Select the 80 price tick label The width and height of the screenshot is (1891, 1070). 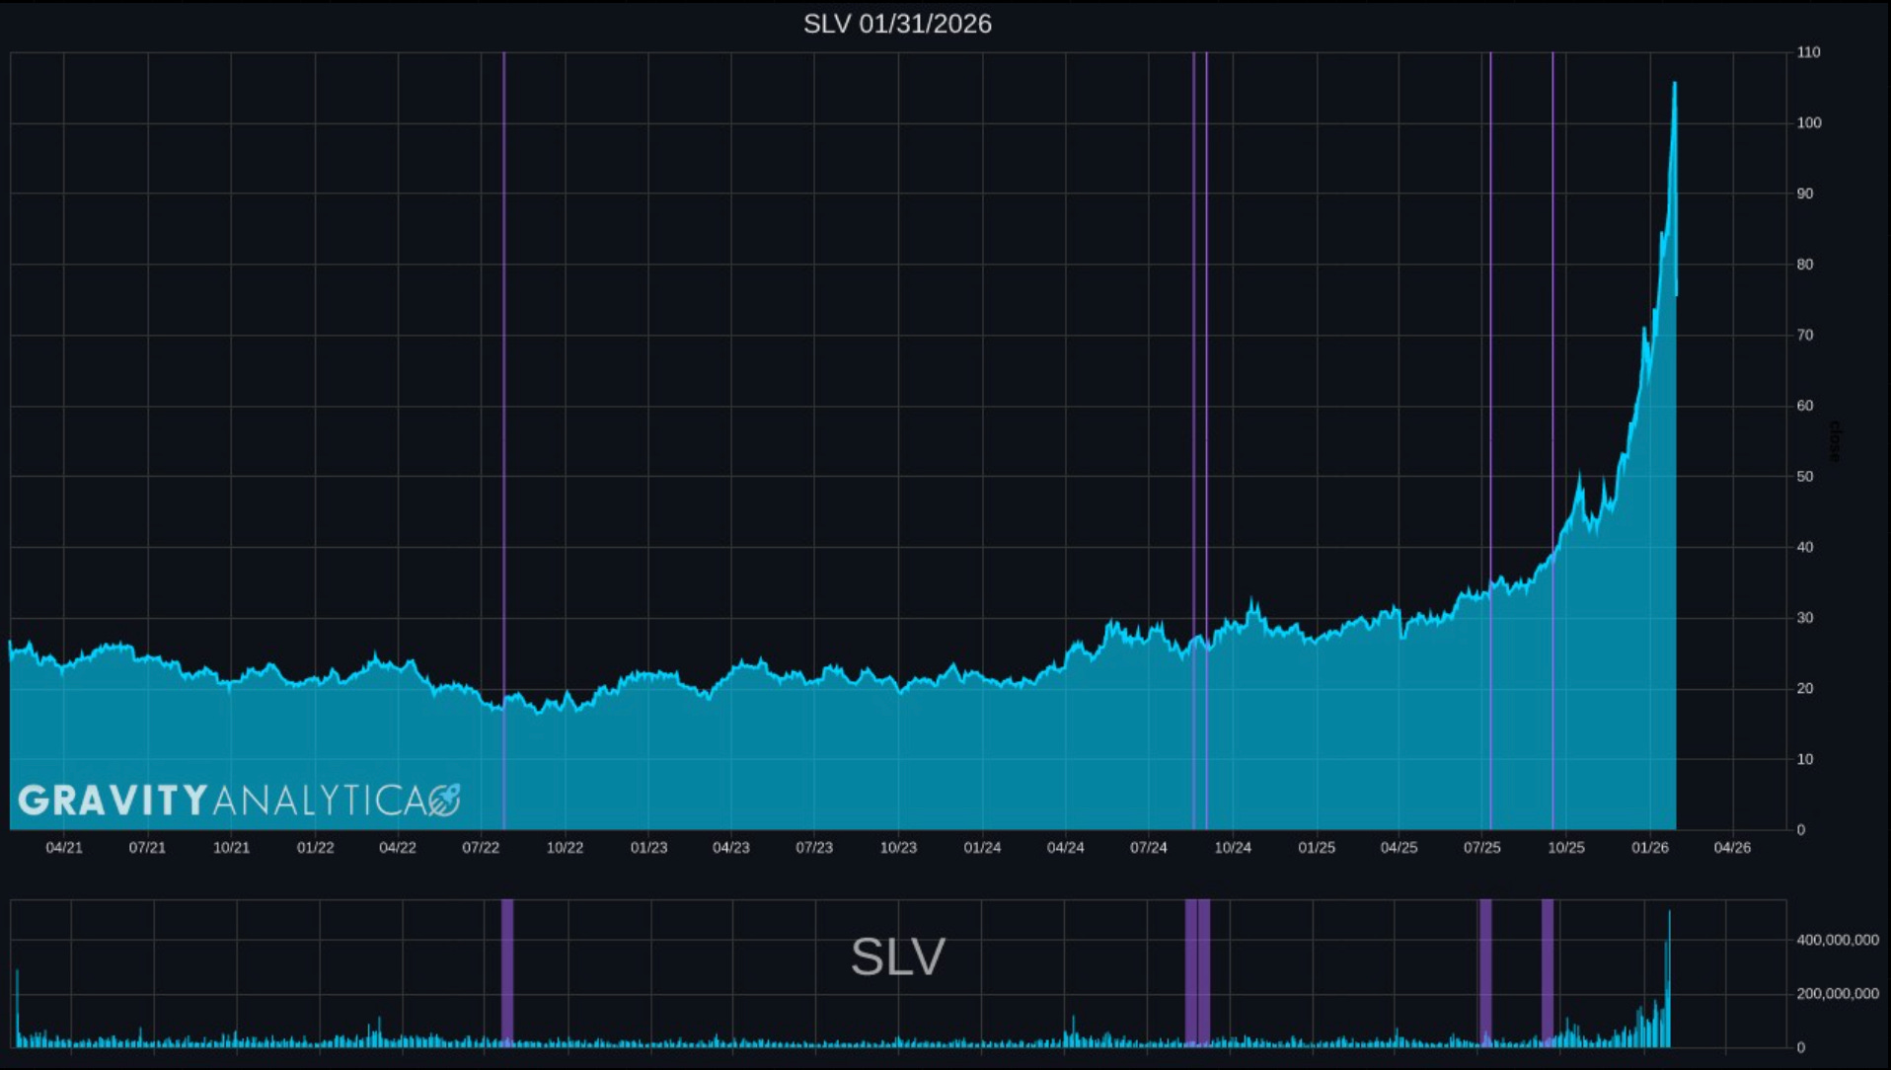click(1805, 265)
